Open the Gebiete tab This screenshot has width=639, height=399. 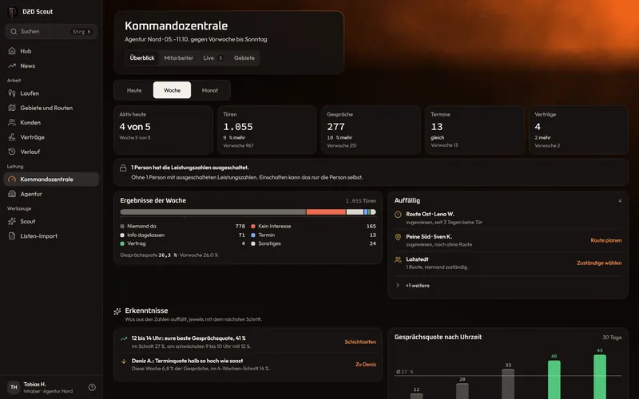click(x=244, y=57)
